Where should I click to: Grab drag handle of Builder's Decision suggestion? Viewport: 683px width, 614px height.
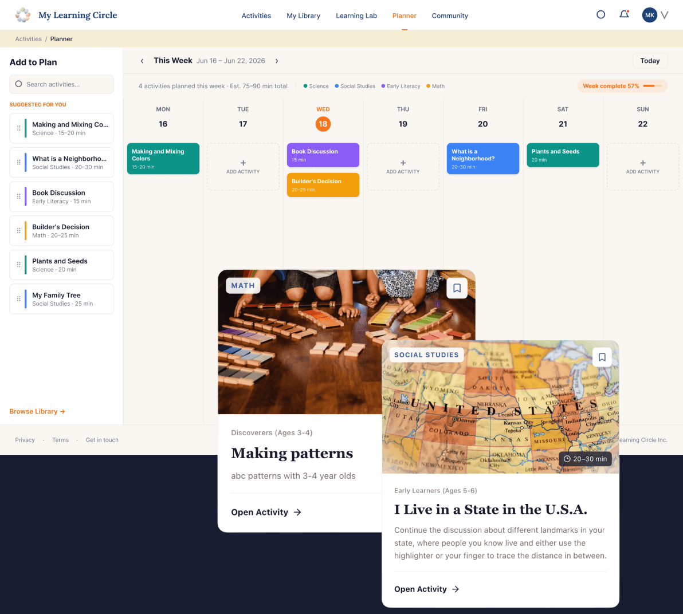click(x=19, y=231)
